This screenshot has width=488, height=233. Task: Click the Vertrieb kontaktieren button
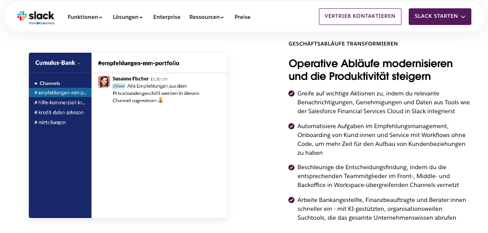click(x=360, y=17)
